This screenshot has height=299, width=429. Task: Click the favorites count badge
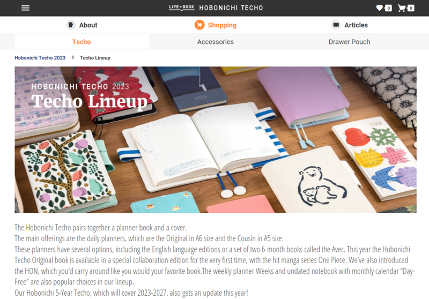tap(388, 8)
